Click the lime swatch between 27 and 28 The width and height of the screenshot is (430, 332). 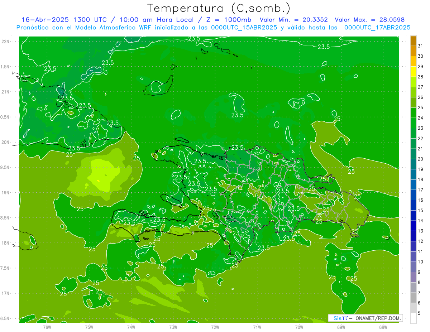pyautogui.click(x=414, y=82)
